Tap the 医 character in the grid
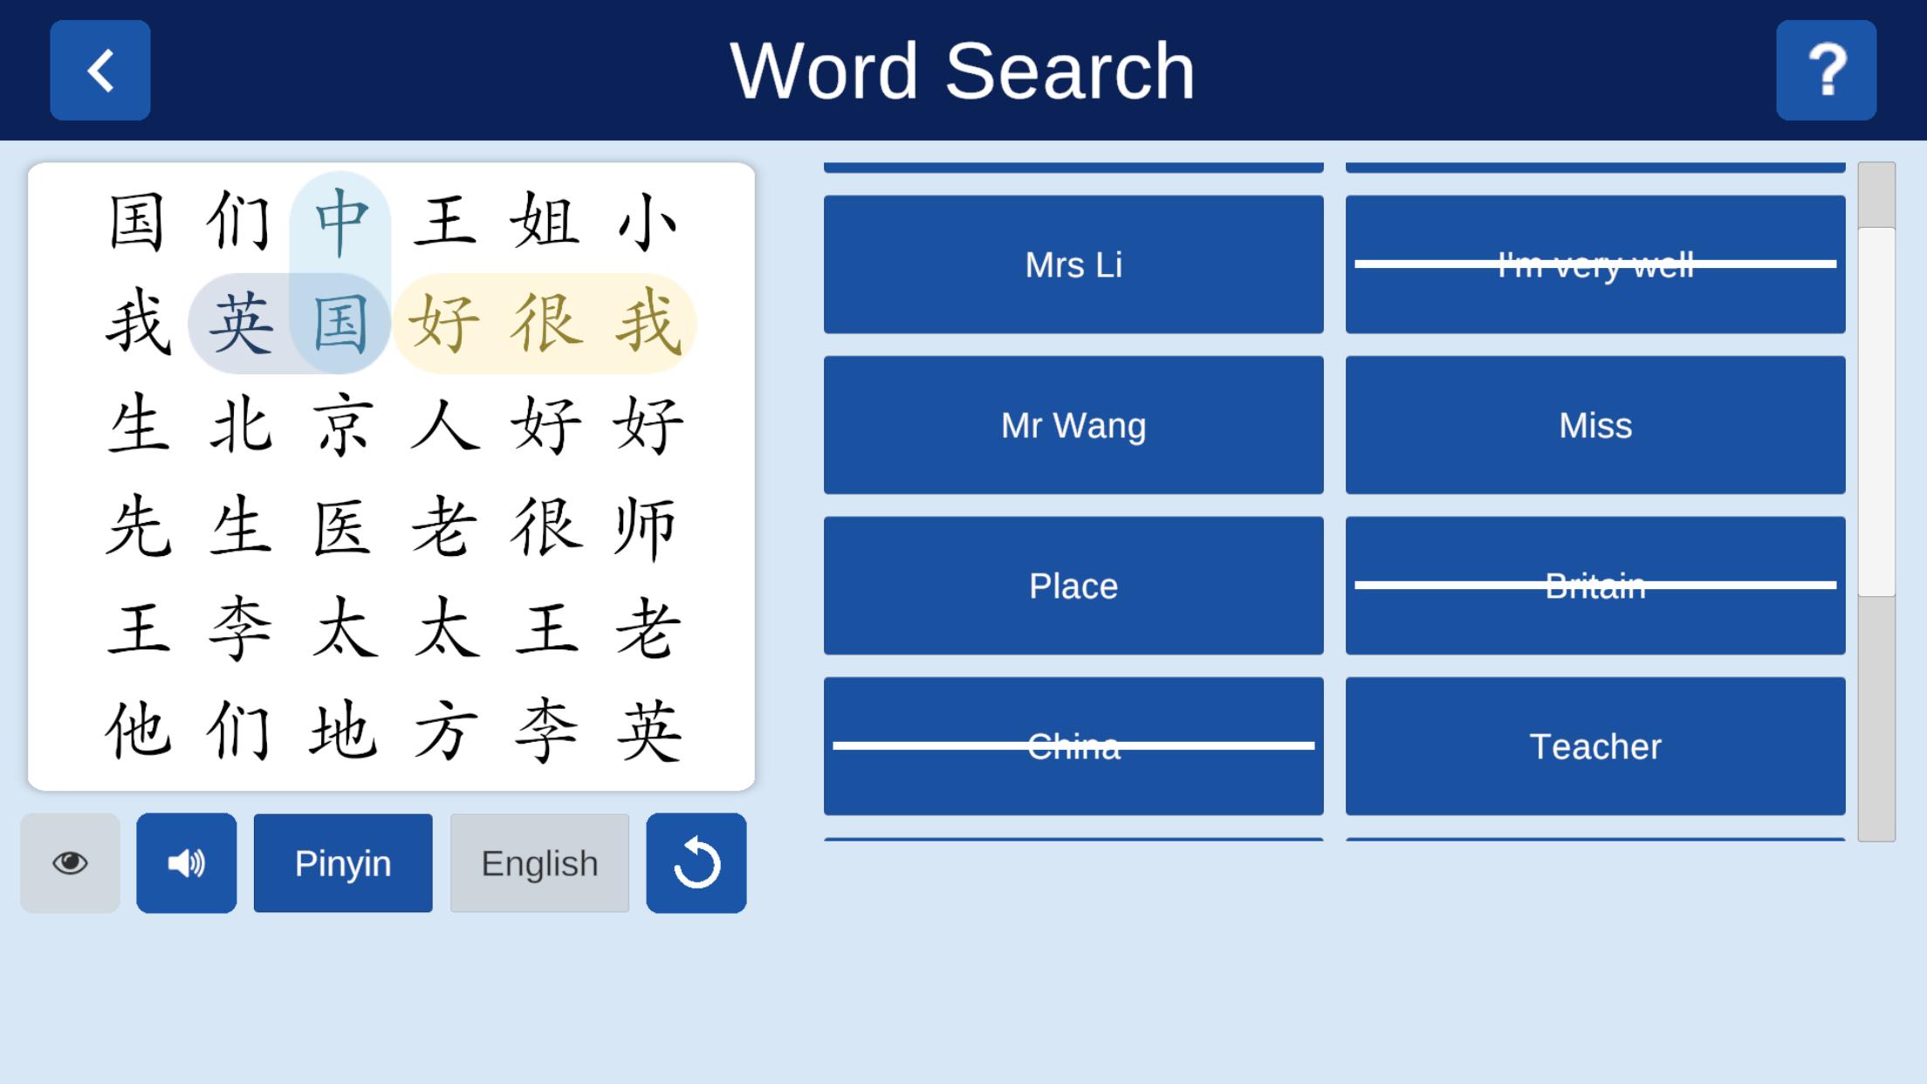 click(x=341, y=526)
